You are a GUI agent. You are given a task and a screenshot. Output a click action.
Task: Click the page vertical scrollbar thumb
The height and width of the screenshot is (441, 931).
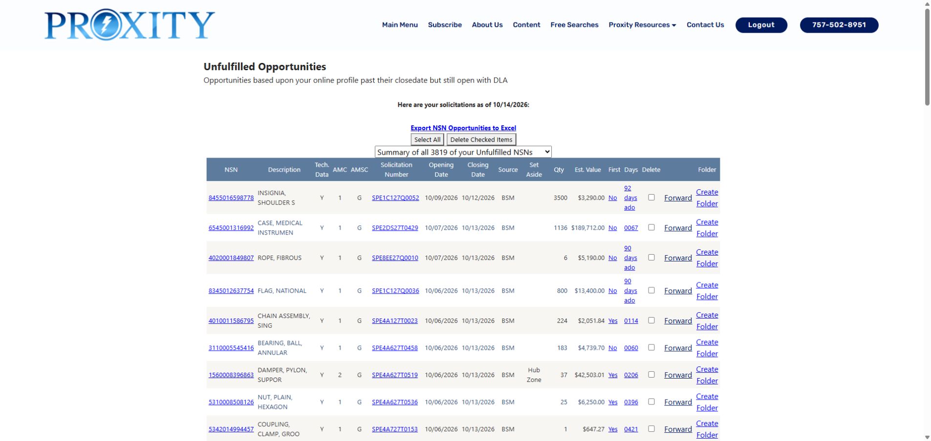tap(927, 56)
